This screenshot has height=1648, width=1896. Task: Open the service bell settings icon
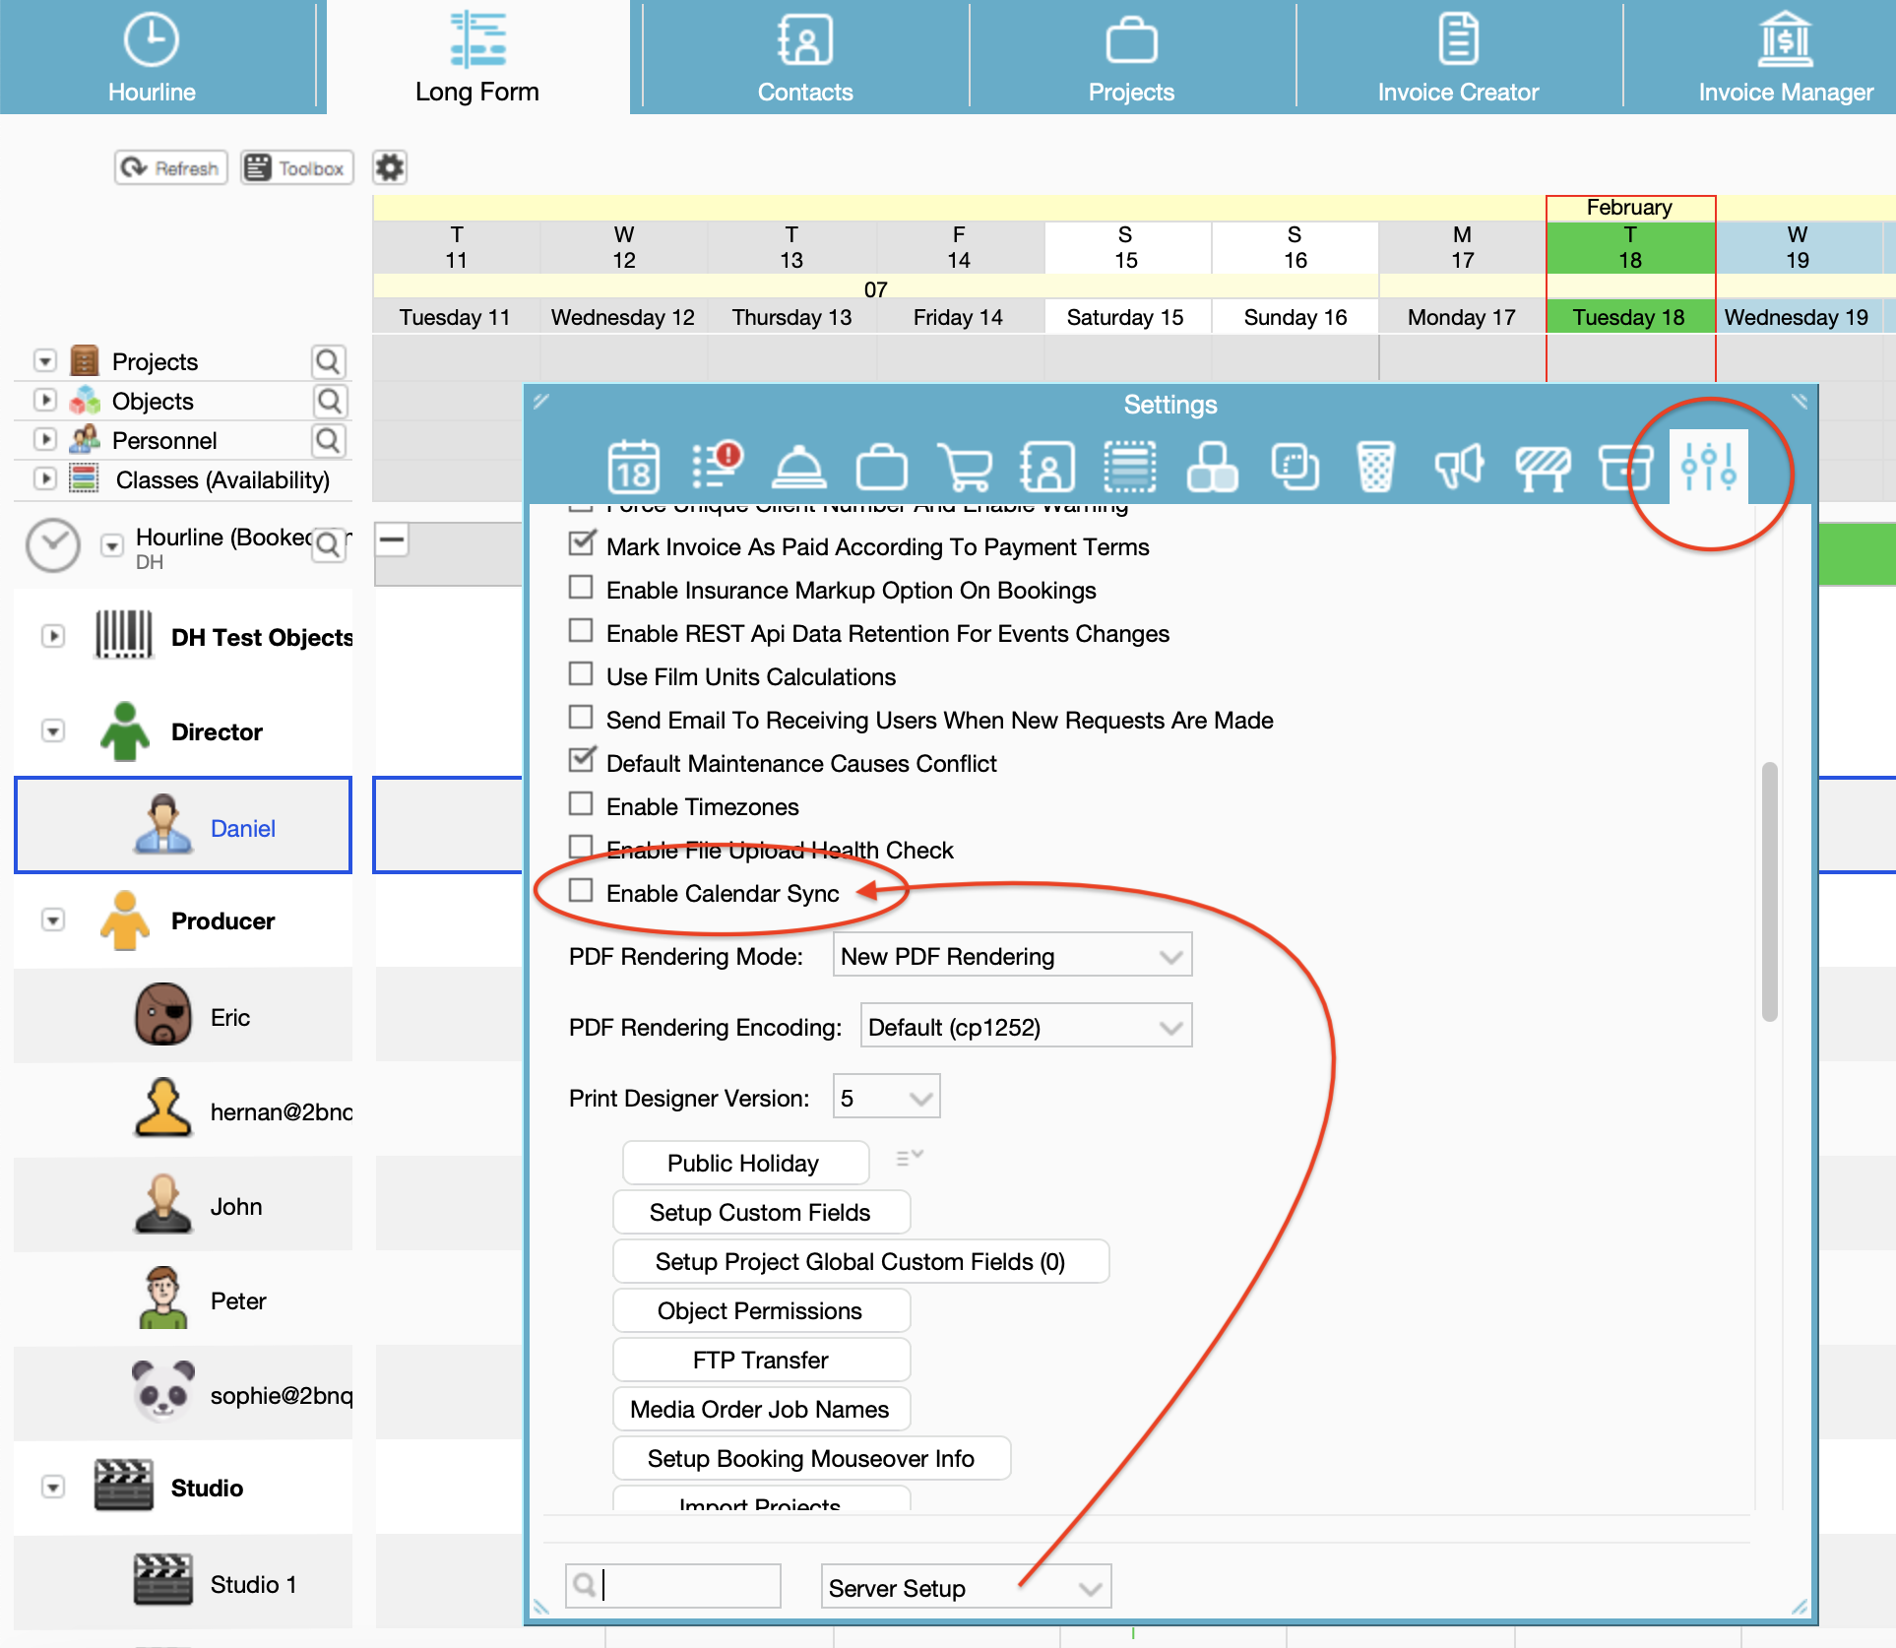coord(798,467)
